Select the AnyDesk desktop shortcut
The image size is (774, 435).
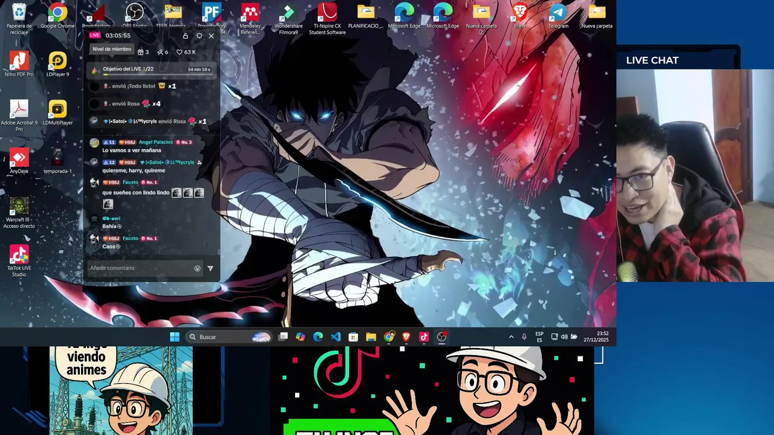click(x=19, y=161)
